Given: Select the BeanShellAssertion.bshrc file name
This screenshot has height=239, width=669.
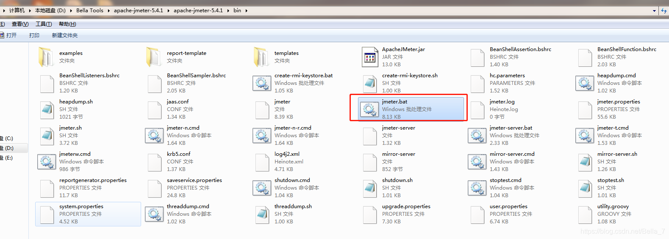Looking at the screenshot, I should click(x=520, y=49).
